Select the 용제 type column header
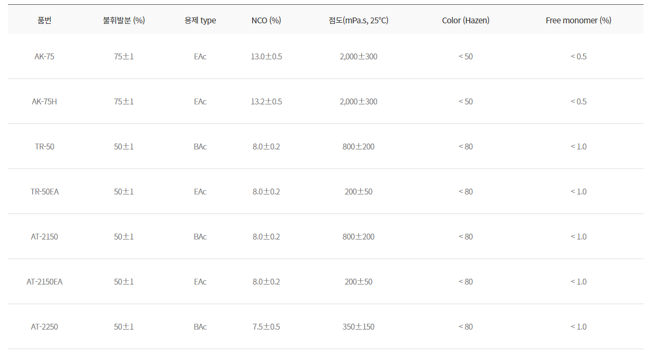The height and width of the screenshot is (355, 651). [200, 21]
